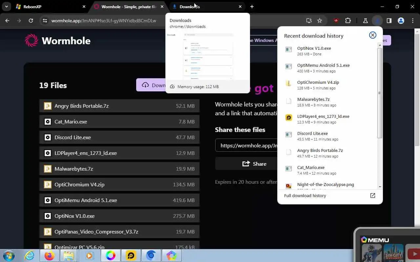Click the Wormhole swirl logo
The image size is (420, 262).
31,41
